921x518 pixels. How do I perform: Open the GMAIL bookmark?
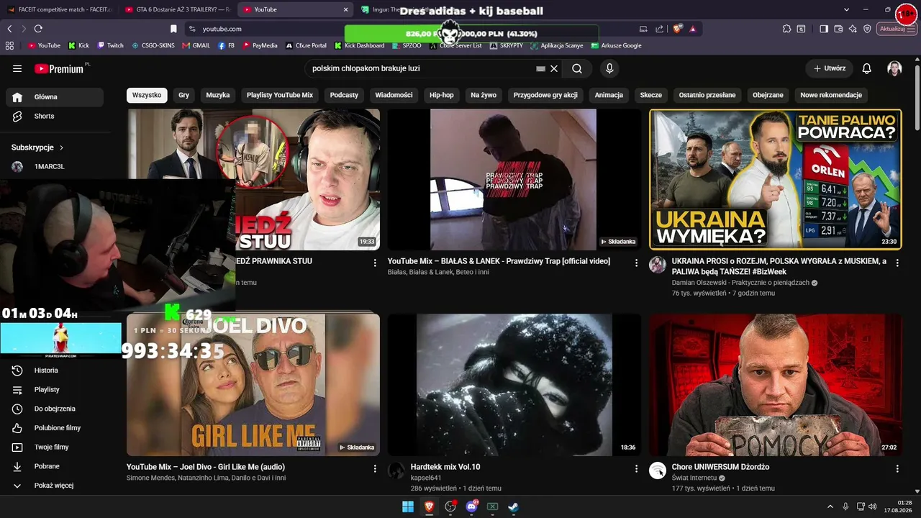click(196, 45)
